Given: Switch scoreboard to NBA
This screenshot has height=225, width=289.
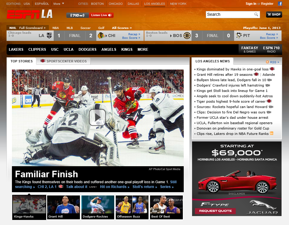Looking at the screenshot, I should coord(55,28).
